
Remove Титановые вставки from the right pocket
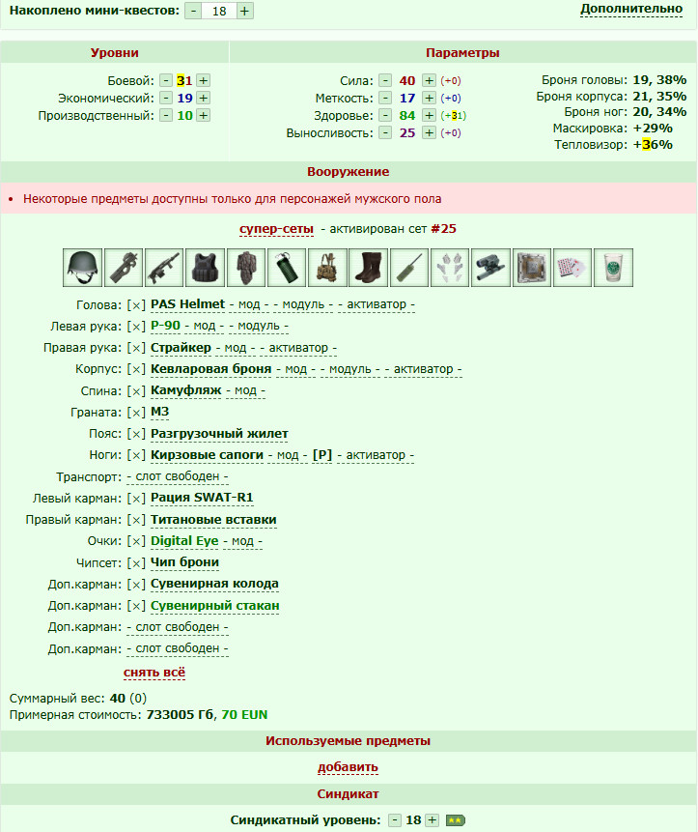pos(136,520)
